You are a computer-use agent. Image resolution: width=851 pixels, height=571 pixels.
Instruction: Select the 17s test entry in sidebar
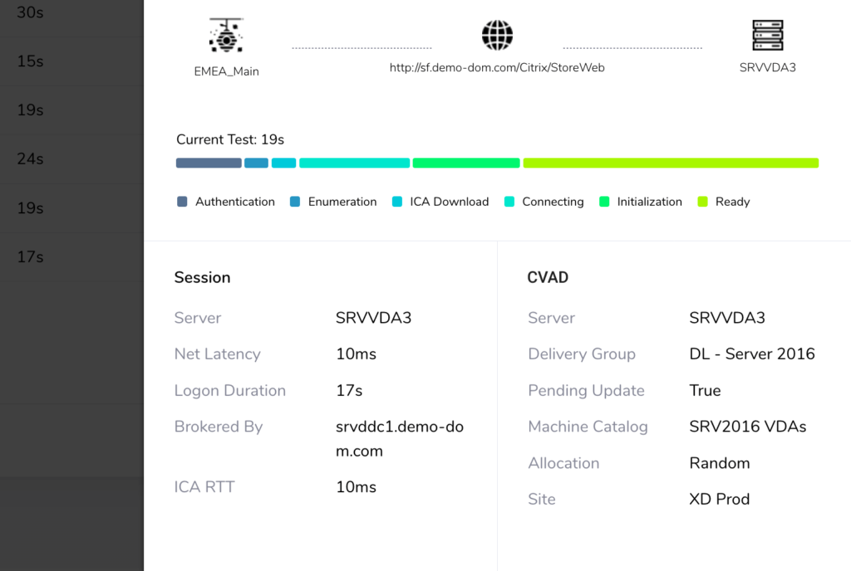tap(30, 257)
